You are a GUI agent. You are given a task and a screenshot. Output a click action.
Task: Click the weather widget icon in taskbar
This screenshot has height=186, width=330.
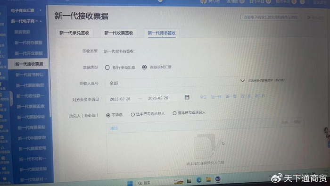[x=179, y=181]
